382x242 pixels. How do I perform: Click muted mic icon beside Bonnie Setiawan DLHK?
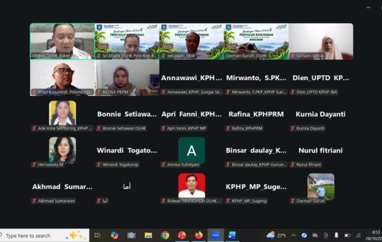99,128
